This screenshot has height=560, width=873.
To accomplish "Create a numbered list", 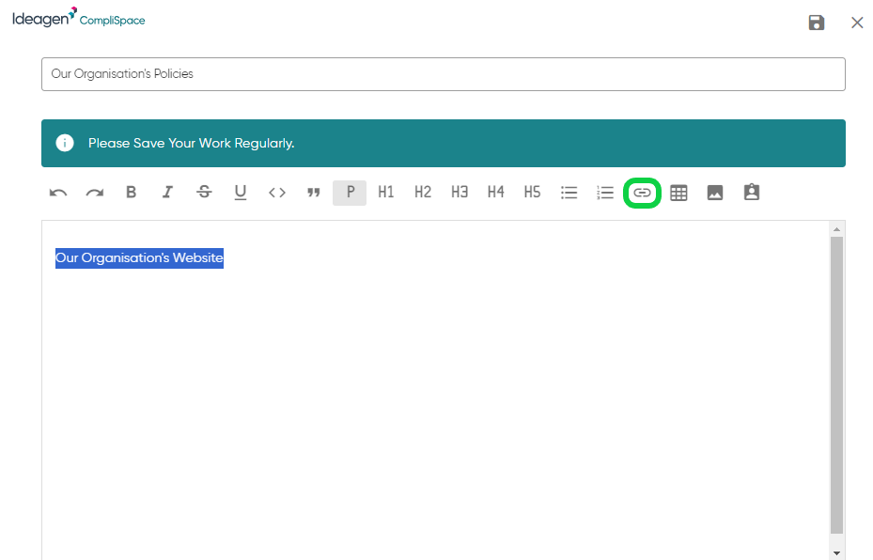I will tap(604, 193).
